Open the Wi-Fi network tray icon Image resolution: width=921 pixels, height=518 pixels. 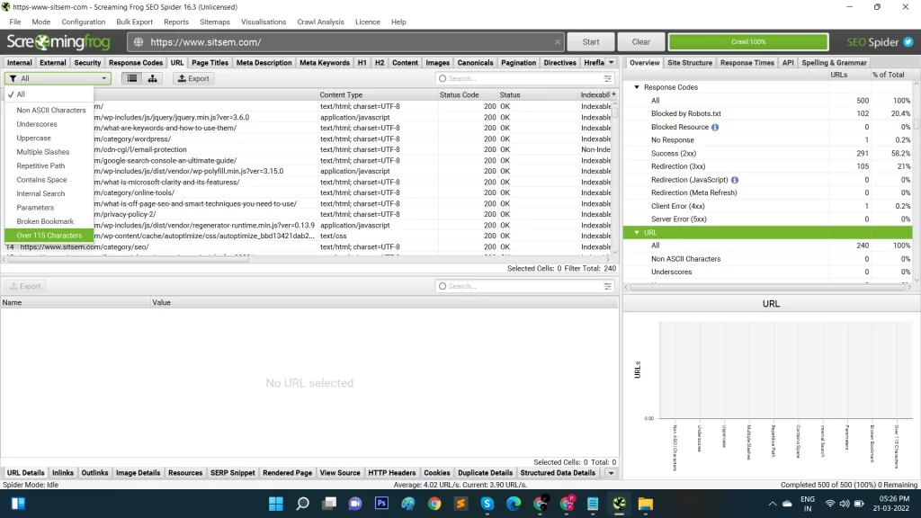pos(830,504)
